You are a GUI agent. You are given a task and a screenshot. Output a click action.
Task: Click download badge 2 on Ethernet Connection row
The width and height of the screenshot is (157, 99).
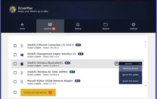(x=78, y=45)
